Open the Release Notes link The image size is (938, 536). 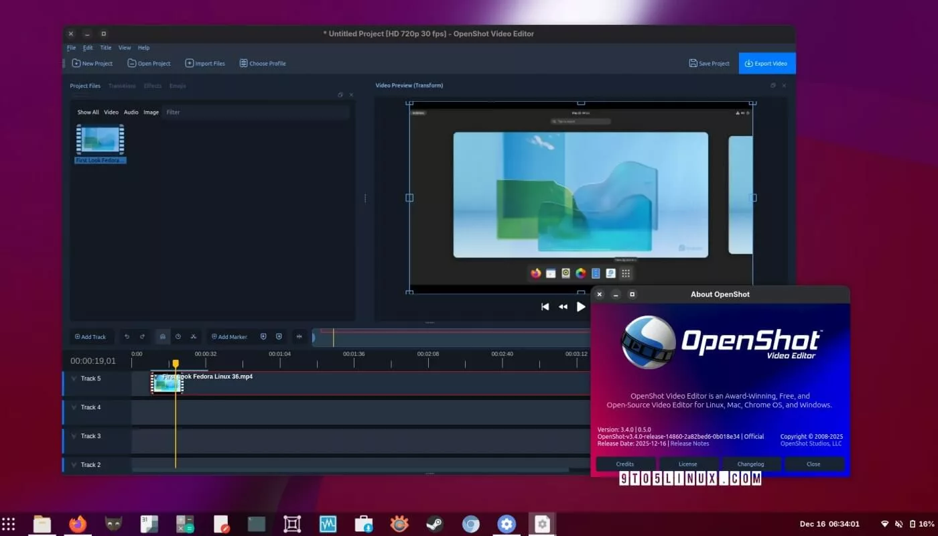click(x=689, y=444)
